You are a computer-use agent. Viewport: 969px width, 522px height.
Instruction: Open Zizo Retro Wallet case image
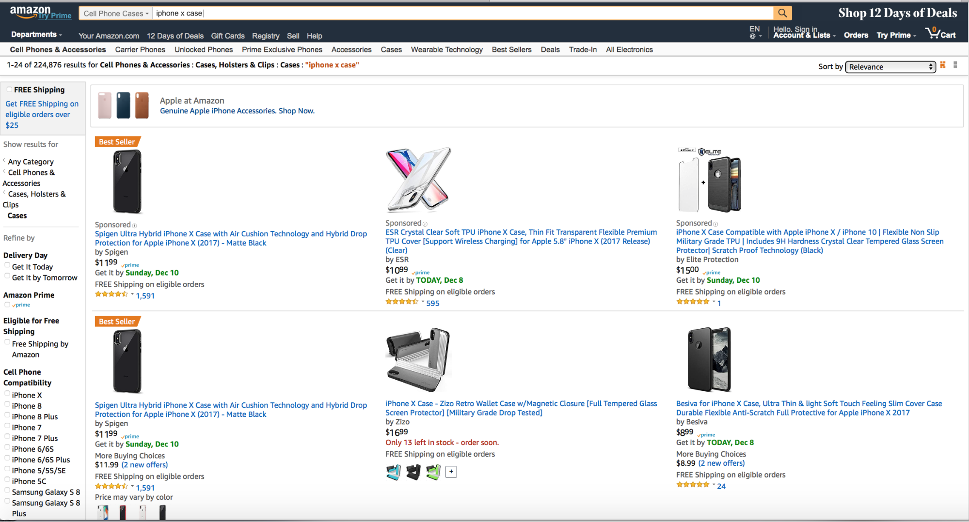tap(418, 360)
